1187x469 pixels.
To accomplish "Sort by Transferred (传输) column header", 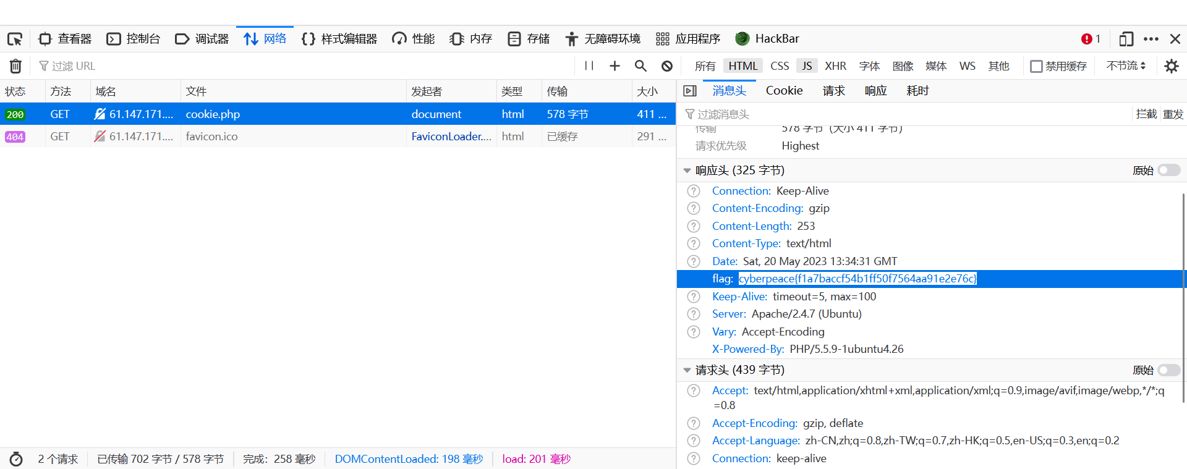I will pos(587,91).
